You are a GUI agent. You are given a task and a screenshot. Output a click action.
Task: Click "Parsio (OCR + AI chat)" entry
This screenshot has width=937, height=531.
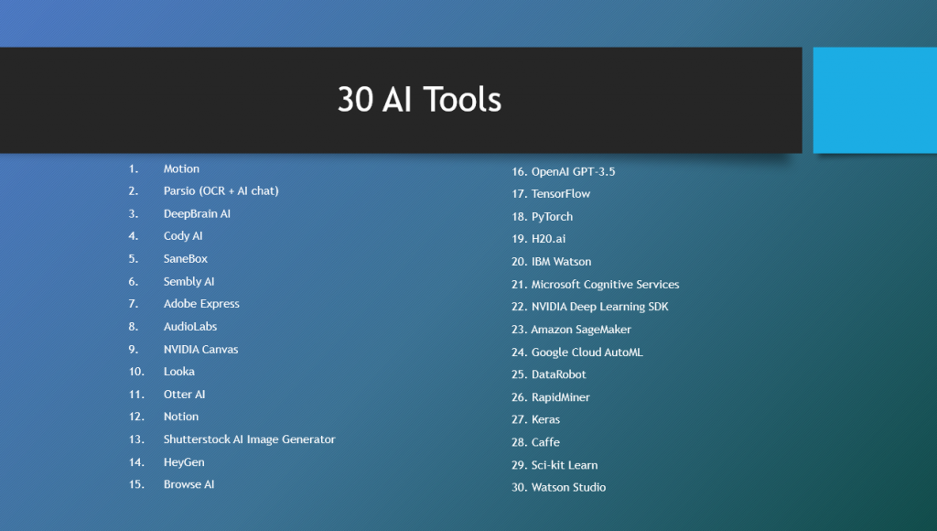point(221,191)
